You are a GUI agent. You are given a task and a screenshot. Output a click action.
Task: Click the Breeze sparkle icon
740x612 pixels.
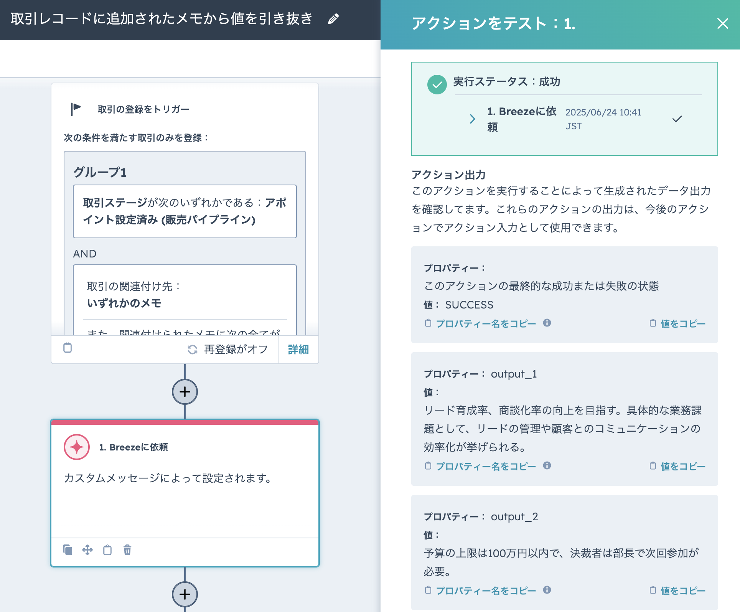[77, 447]
